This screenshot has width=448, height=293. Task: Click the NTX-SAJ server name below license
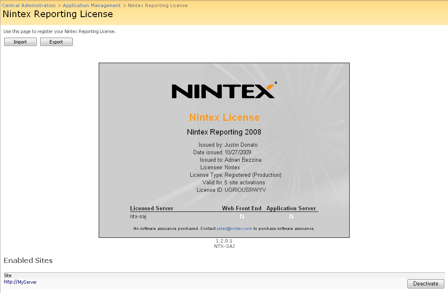[224, 246]
